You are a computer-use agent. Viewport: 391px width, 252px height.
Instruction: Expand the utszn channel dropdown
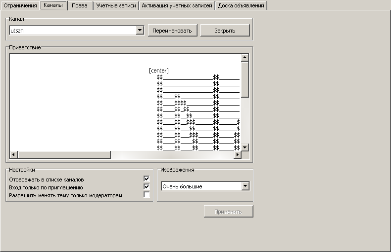[140, 31]
